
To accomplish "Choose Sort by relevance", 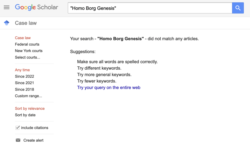I will tap(30, 109).
